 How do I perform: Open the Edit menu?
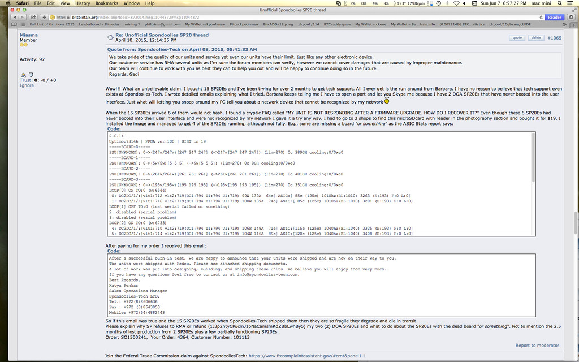click(x=50, y=3)
